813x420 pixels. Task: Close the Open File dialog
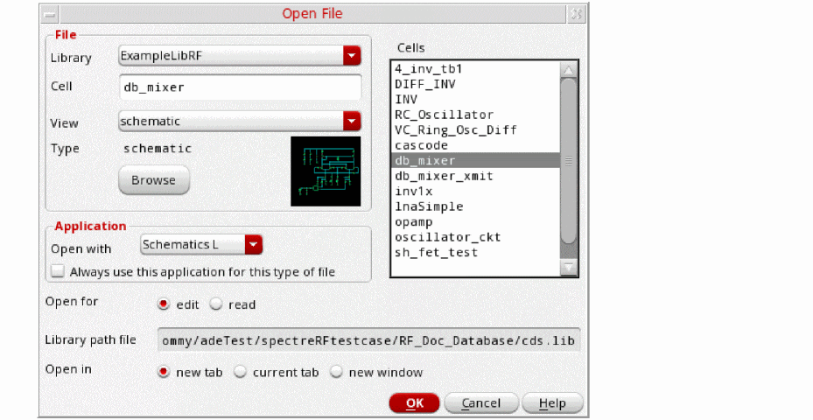pos(576,14)
